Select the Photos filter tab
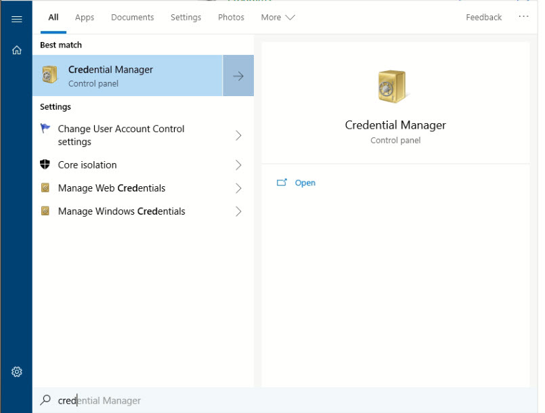 tap(231, 18)
